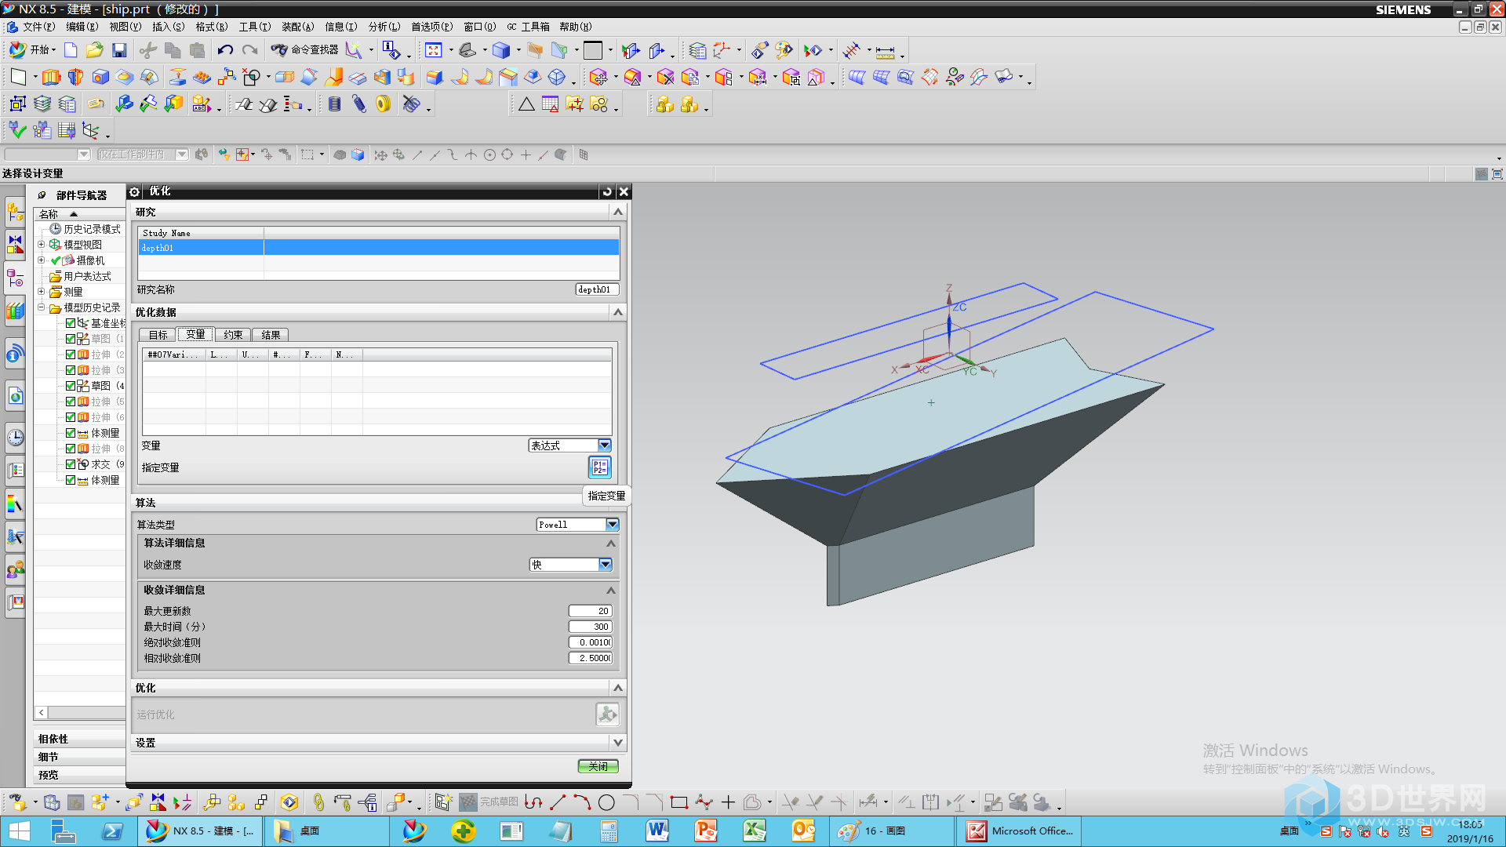This screenshot has height=847, width=1506.
Task: Select the Revolve feature icon
Action: tap(75, 77)
